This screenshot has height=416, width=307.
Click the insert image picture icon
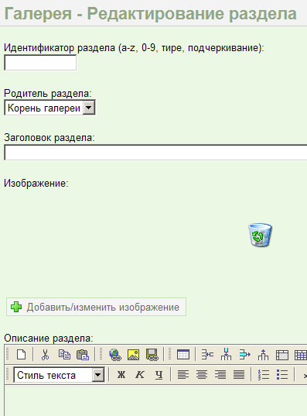pos(133,355)
